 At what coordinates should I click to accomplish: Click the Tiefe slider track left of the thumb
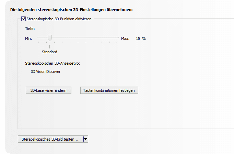pyautogui.click(x=42, y=37)
